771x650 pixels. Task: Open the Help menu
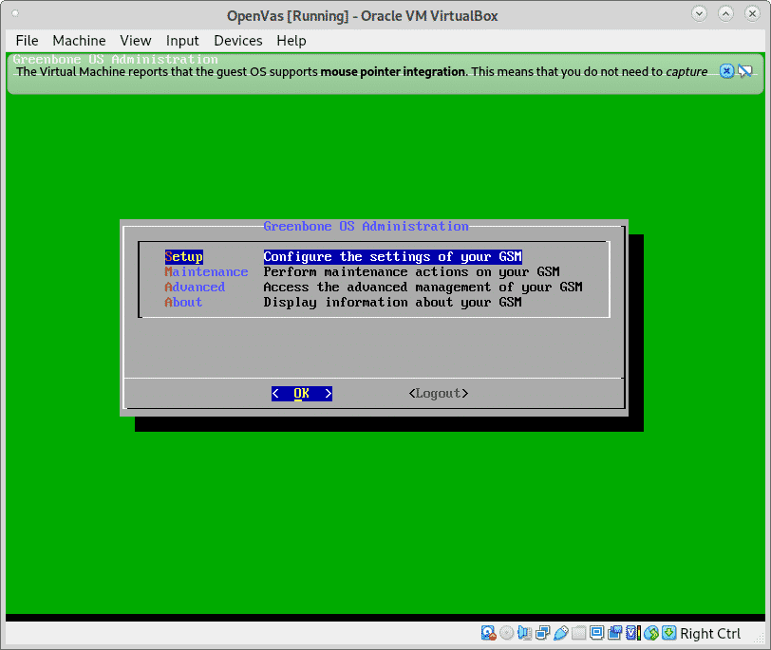[291, 40]
